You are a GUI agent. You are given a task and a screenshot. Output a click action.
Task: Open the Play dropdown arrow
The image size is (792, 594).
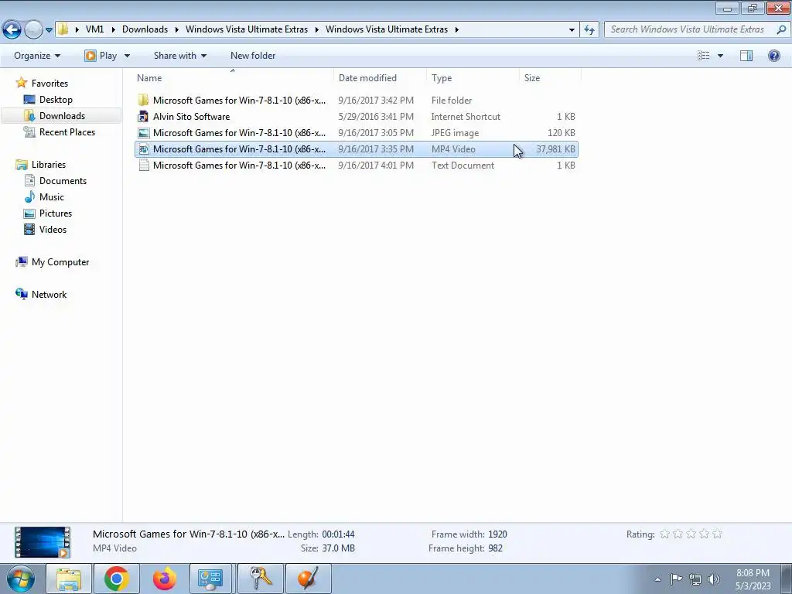127,56
